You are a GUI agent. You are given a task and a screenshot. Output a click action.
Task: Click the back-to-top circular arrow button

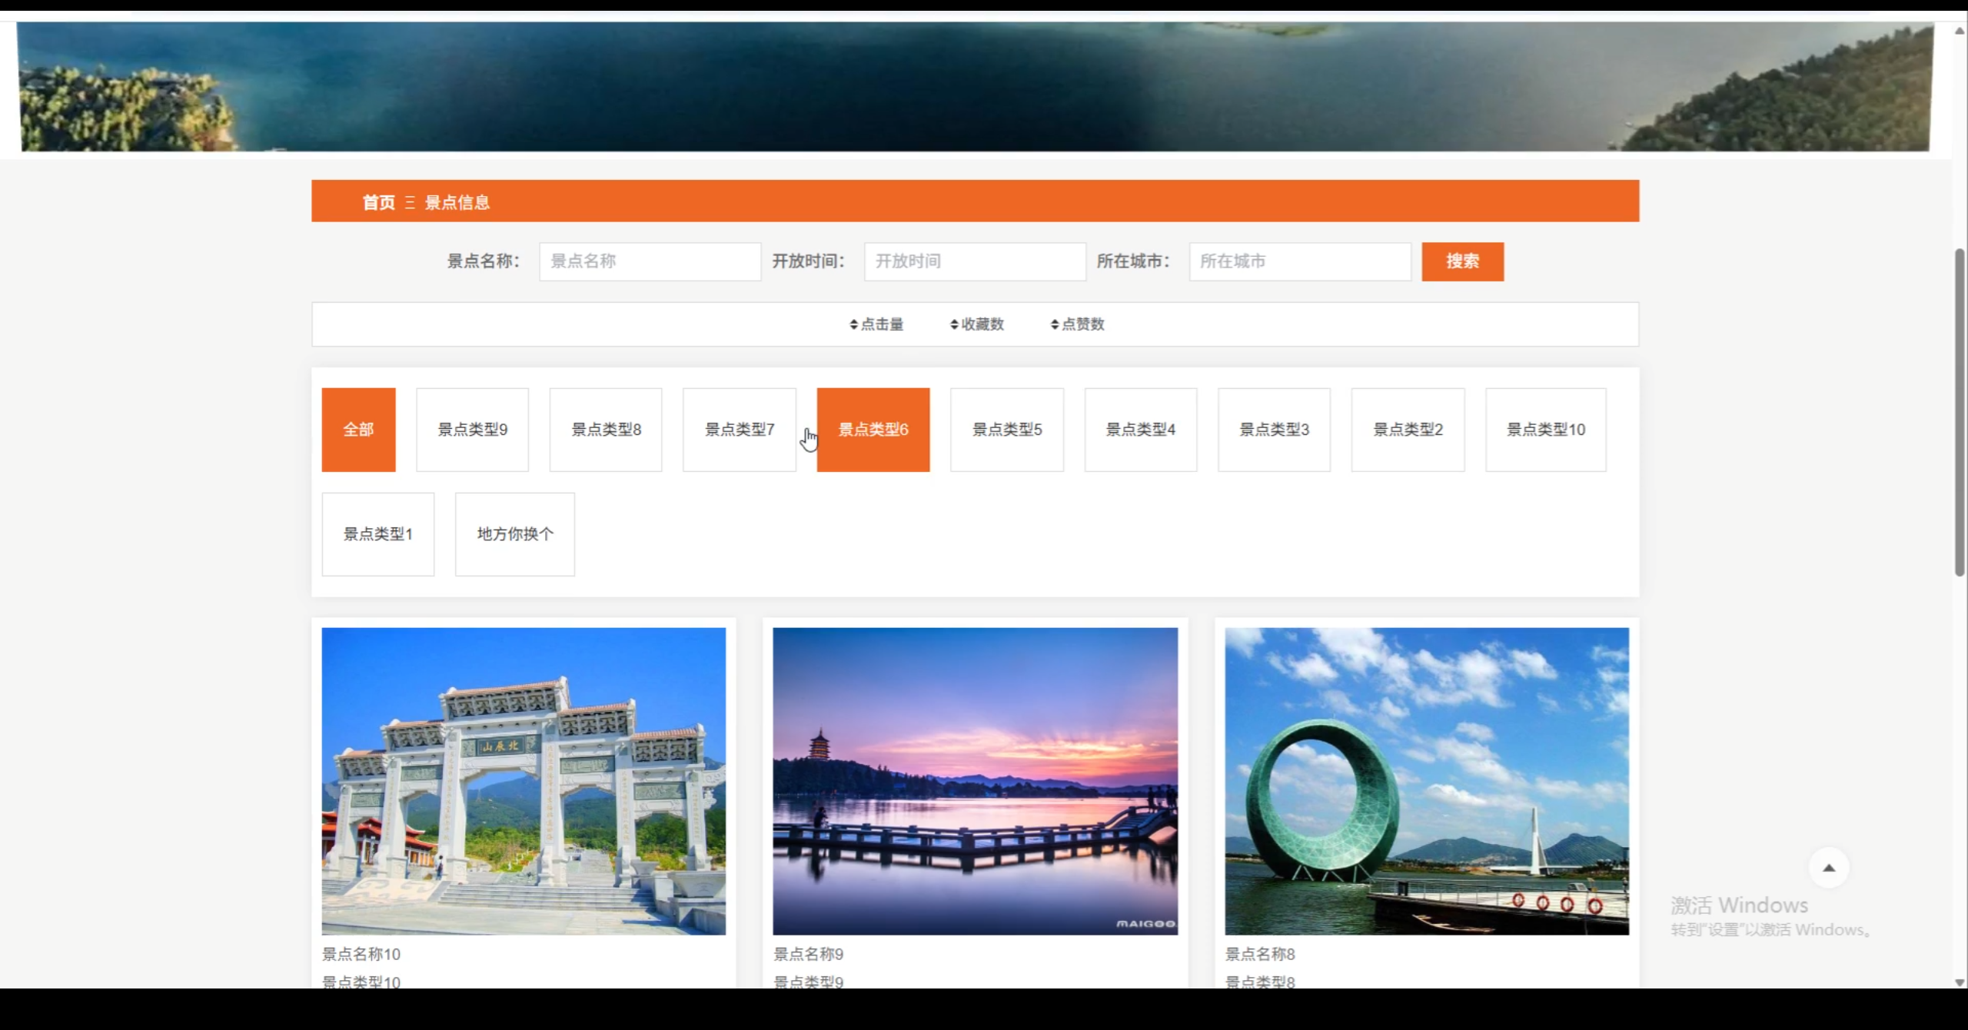[1830, 868]
